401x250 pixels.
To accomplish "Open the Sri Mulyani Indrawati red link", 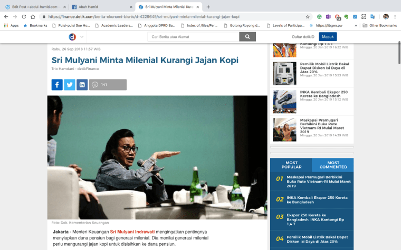I will (132, 232).
